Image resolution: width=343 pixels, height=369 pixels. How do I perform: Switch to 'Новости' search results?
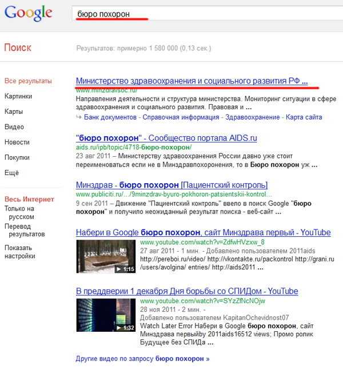pos(17,142)
